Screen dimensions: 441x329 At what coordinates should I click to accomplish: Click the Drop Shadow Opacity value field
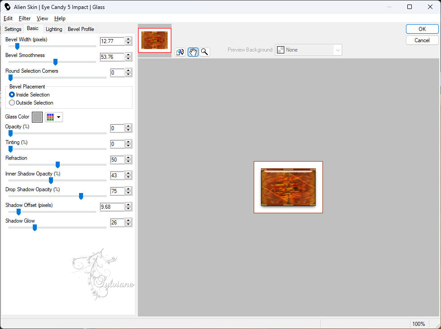click(x=117, y=191)
